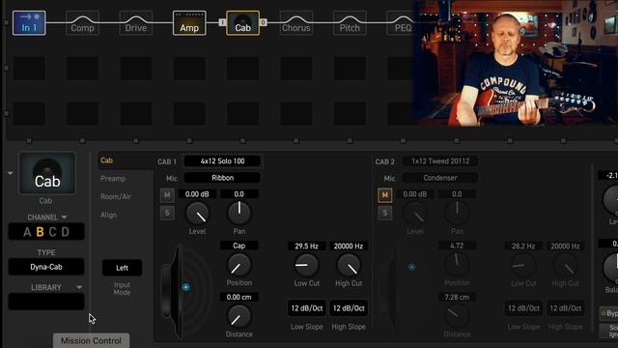
Task: Open the Mission Control button
Action: [x=91, y=340]
